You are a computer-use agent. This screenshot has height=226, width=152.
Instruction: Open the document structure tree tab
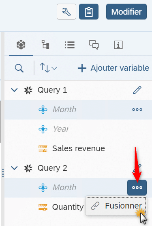pyautogui.click(x=45, y=45)
